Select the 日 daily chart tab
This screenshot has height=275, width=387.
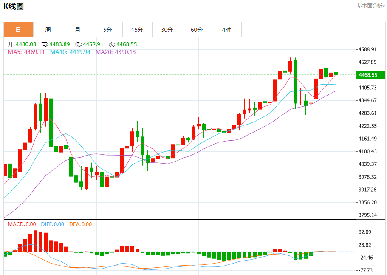pos(19,30)
